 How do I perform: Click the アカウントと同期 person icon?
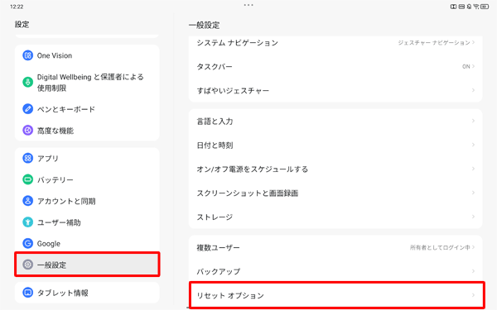27,201
